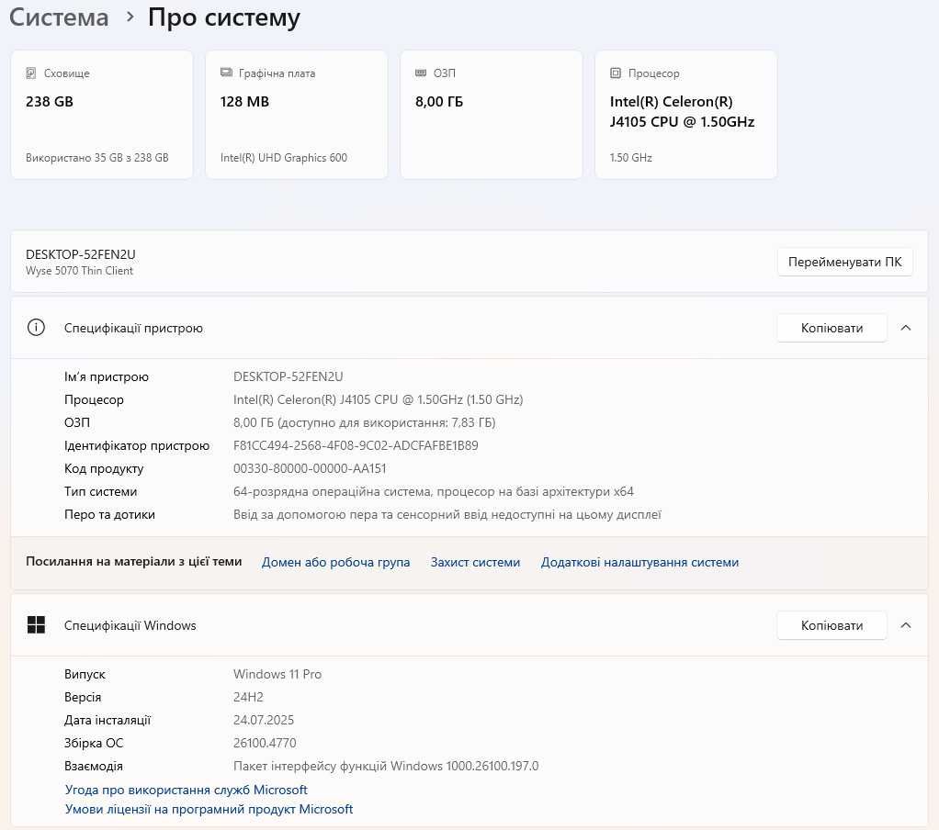The width and height of the screenshot is (939, 830).
Task: Click the Збірка ОС label
Action: pos(94,743)
